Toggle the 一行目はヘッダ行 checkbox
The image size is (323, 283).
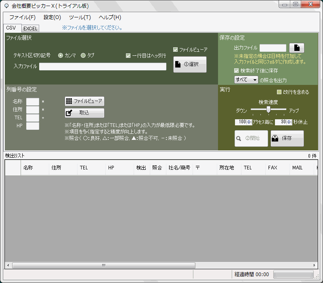point(128,56)
